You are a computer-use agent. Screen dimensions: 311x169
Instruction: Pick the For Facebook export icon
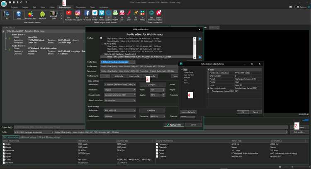tap(87, 15)
